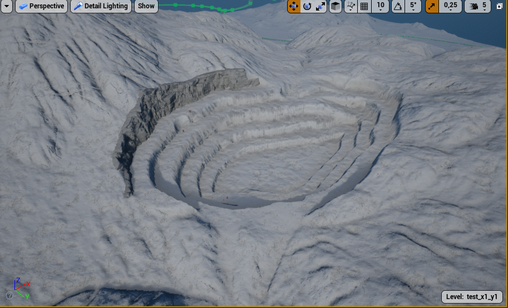Screen dimensions: 508x308
Task: Click the Level: test_x1_y1 label
Action: pos(472,296)
